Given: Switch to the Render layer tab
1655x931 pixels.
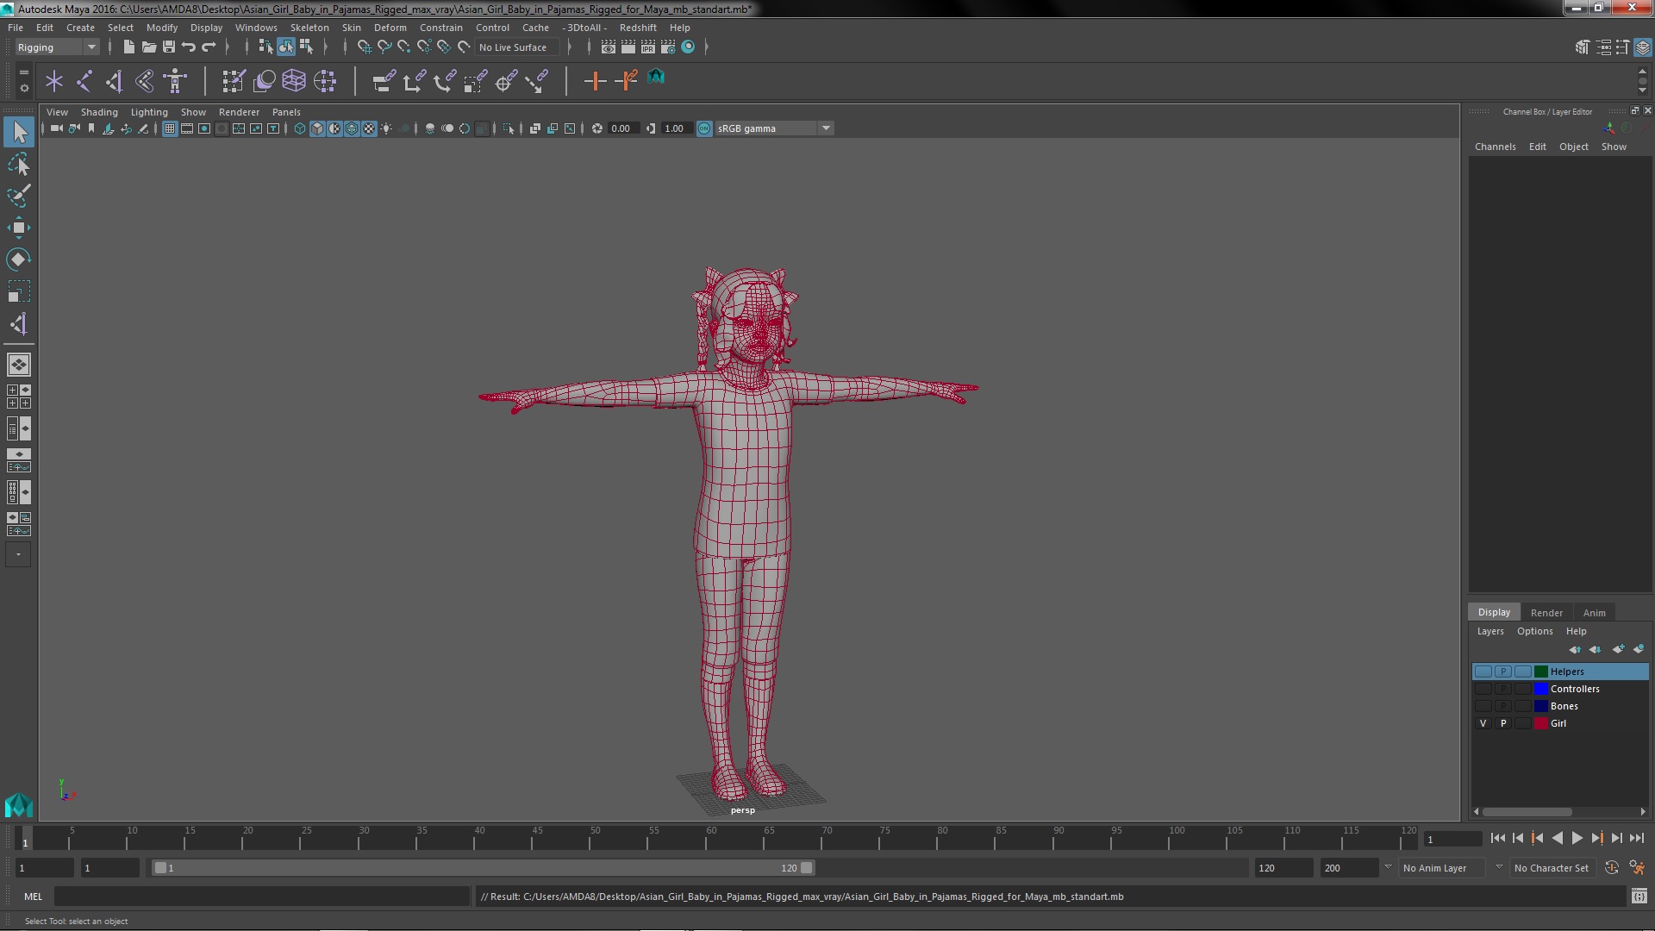Looking at the screenshot, I should 1546,613.
